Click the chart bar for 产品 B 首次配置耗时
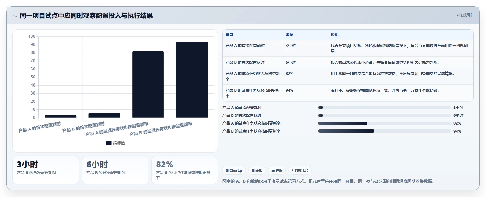 click(x=104, y=115)
